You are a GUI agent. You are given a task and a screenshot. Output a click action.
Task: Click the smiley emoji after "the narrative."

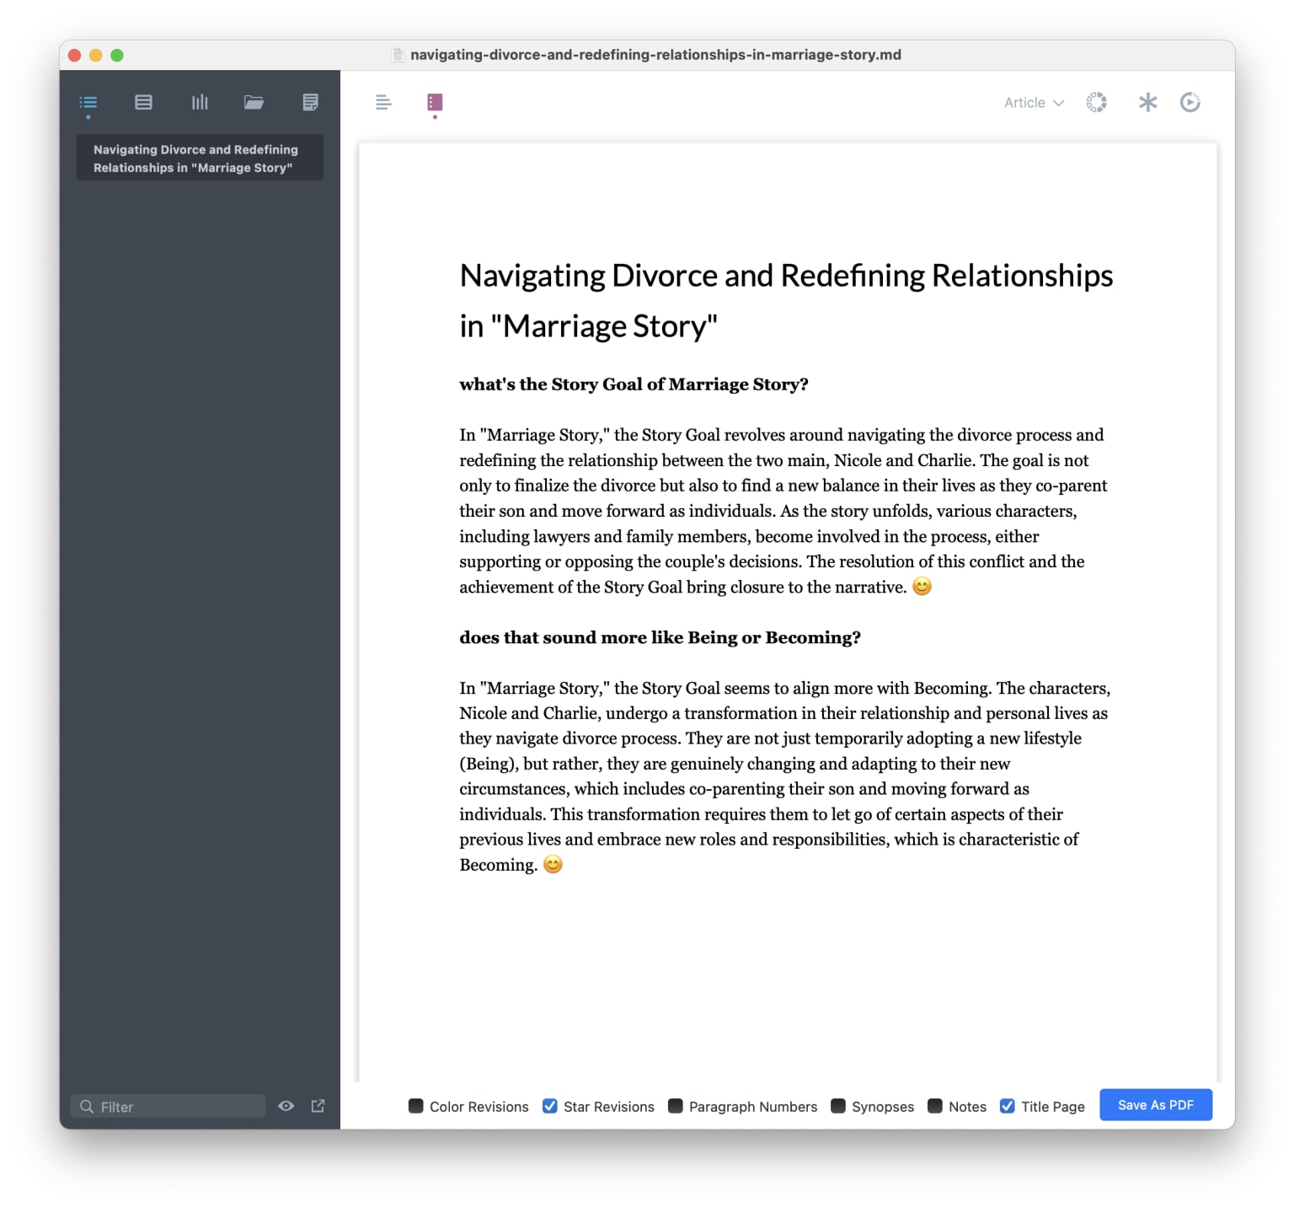[922, 587]
